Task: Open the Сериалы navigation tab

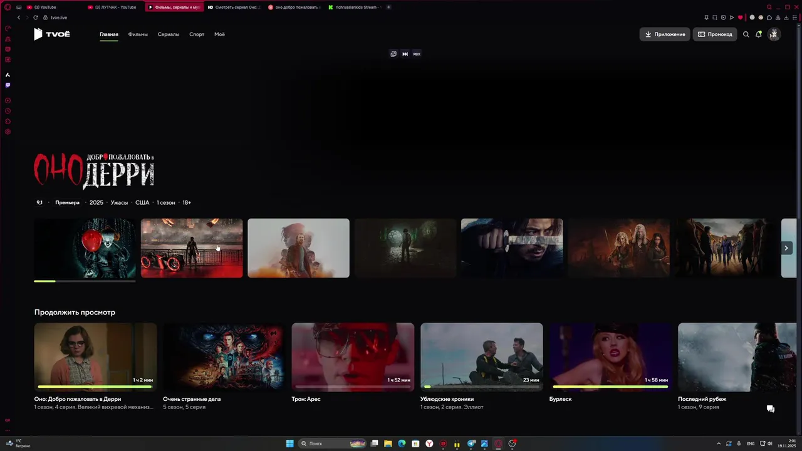Action: tap(169, 34)
